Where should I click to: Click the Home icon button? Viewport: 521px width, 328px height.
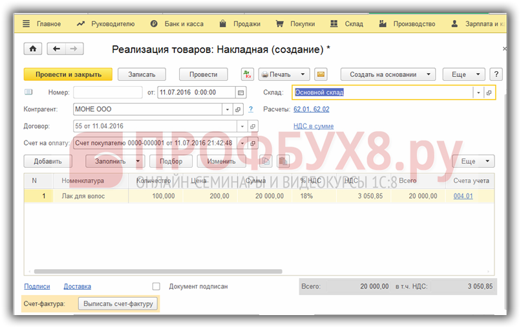pyautogui.click(x=32, y=49)
